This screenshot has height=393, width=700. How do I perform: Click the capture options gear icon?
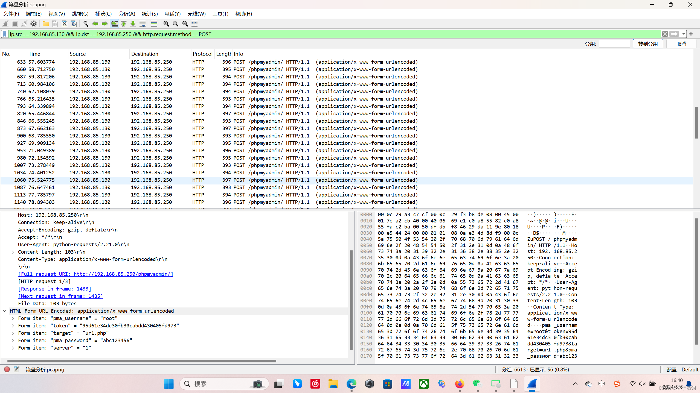(34, 24)
